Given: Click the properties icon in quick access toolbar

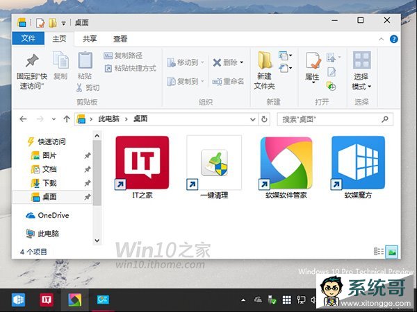Looking at the screenshot, I should point(40,23).
